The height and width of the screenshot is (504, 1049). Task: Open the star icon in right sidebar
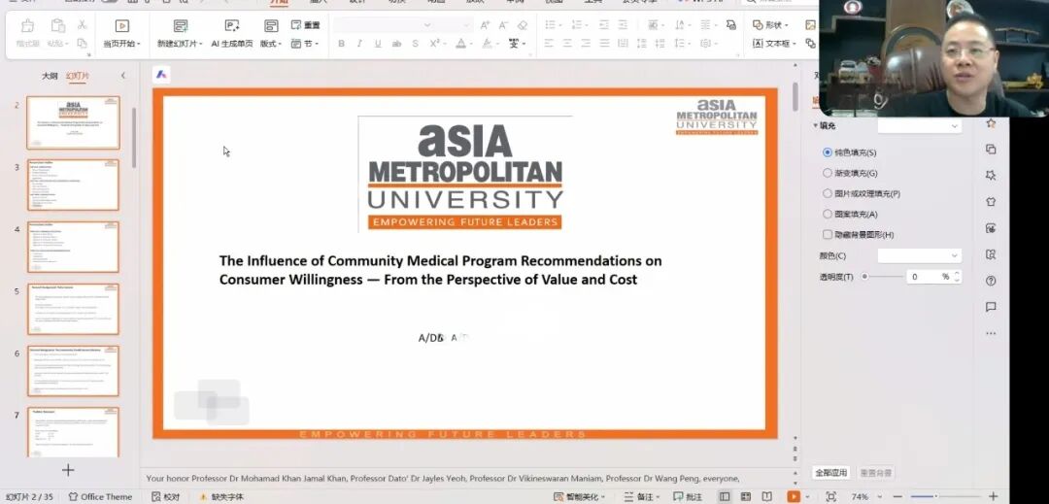pyautogui.click(x=991, y=123)
